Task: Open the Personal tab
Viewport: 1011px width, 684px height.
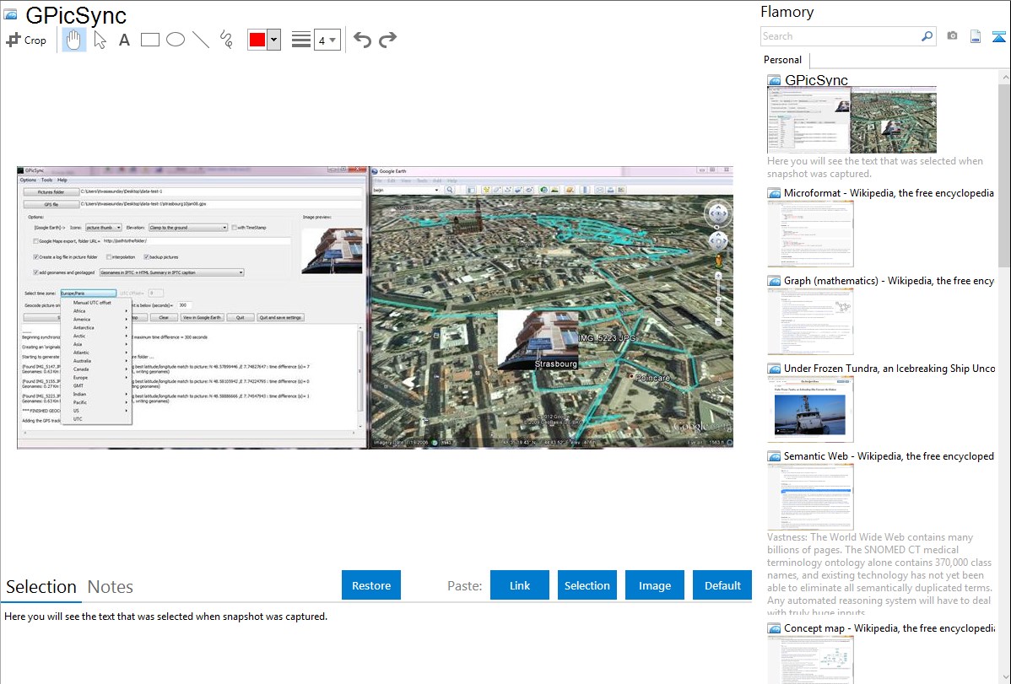Action: coord(783,60)
